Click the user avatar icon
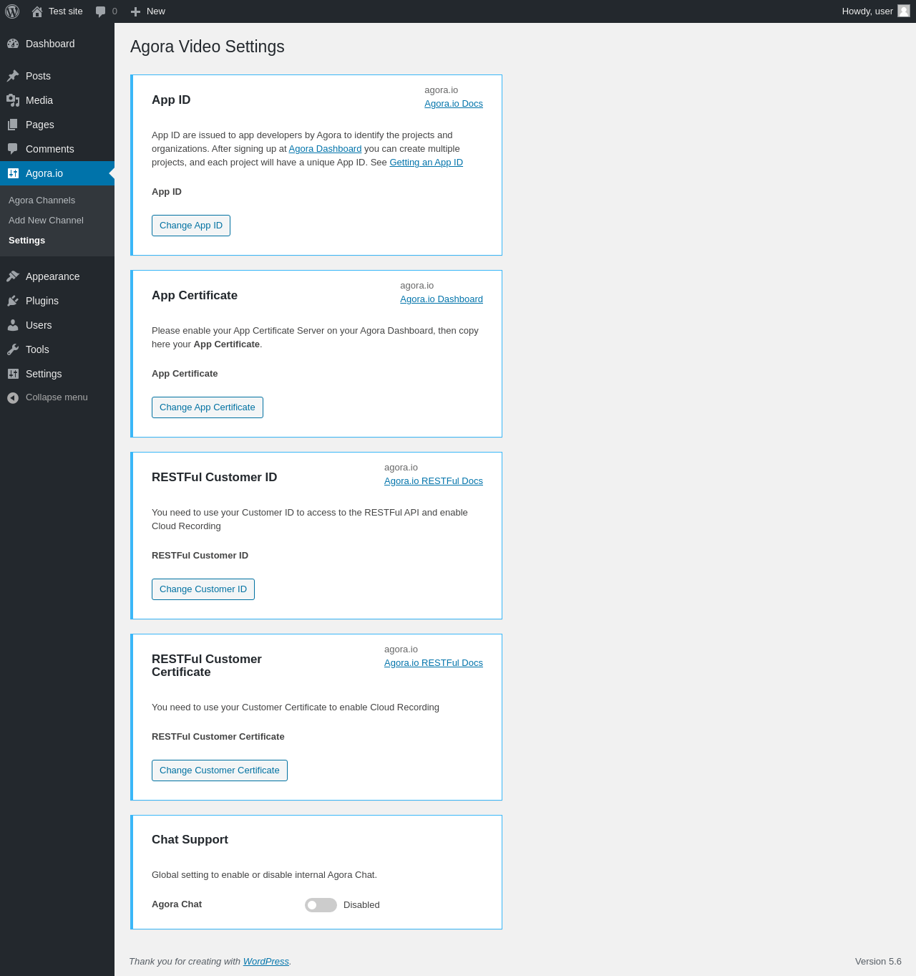Screen dimensions: 916x976 (x=904, y=11)
